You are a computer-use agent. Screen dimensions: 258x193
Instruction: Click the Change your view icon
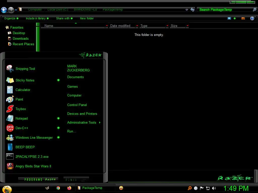(x=229, y=18)
